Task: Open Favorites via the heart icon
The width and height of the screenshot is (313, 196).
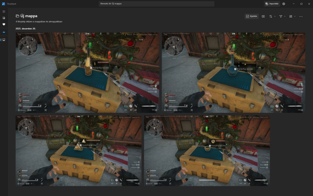Action: tap(4, 24)
